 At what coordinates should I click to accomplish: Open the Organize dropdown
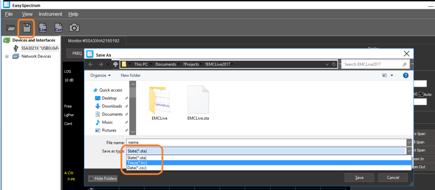pyautogui.click(x=100, y=75)
